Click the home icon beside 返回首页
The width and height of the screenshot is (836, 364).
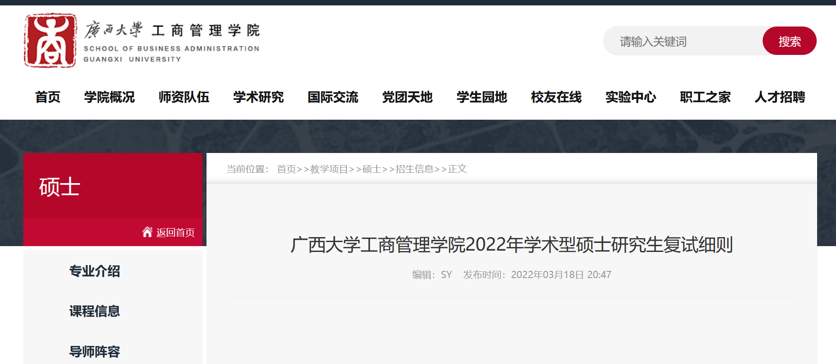point(147,232)
